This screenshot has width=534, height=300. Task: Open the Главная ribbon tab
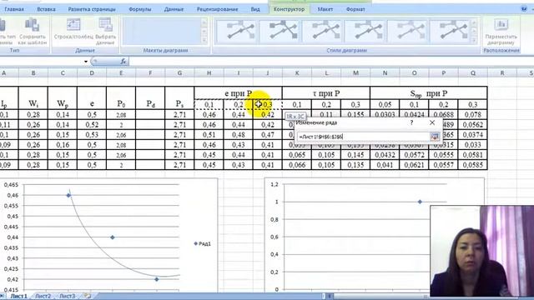(14, 9)
